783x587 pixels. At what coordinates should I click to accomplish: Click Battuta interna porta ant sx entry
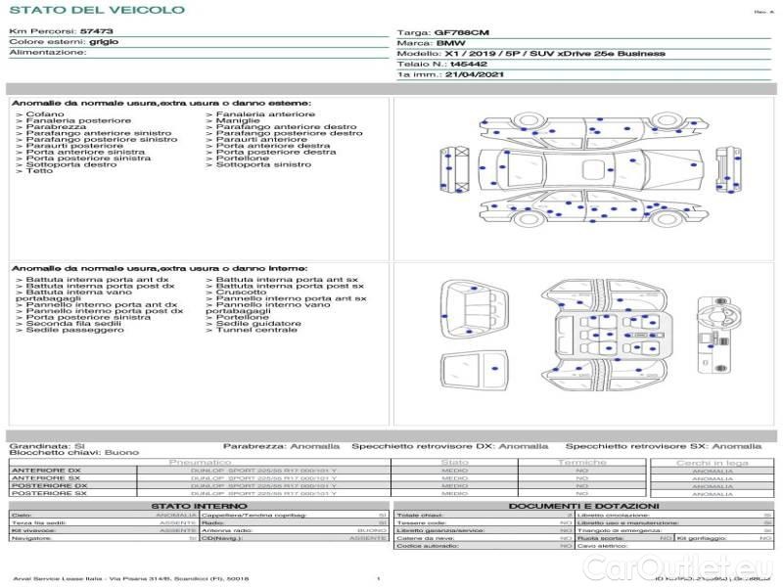(x=282, y=280)
